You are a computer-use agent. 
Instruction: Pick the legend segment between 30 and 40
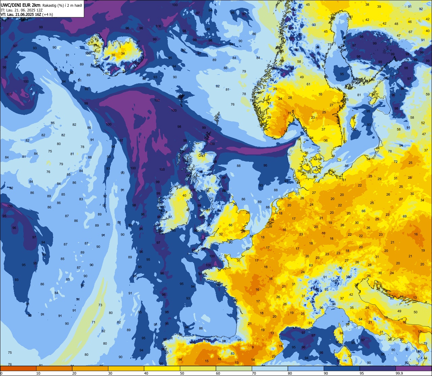point(126,368)
